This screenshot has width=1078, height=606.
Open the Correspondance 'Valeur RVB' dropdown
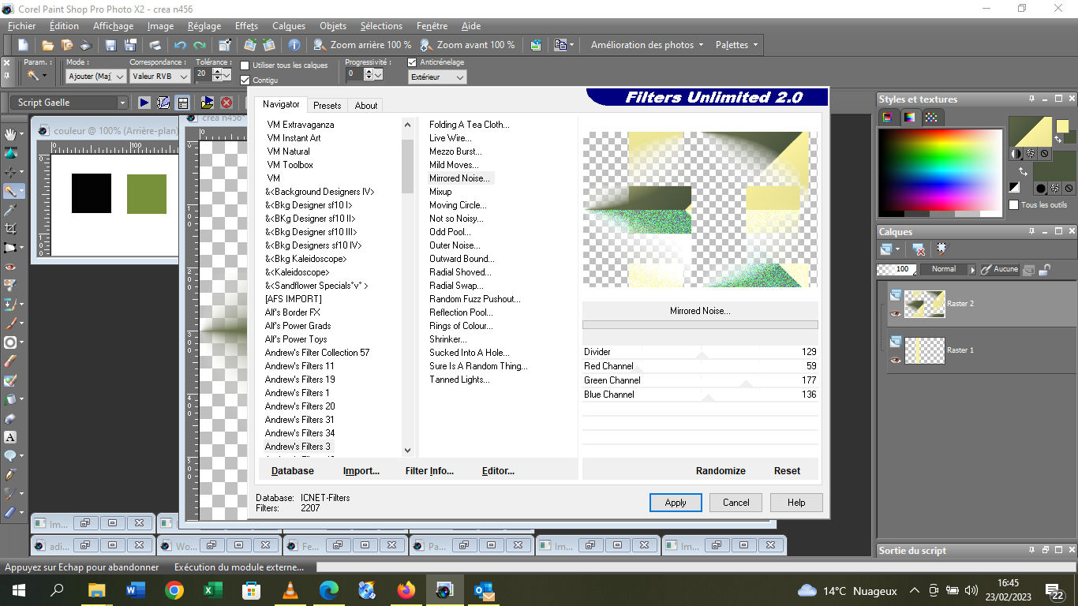[160, 77]
